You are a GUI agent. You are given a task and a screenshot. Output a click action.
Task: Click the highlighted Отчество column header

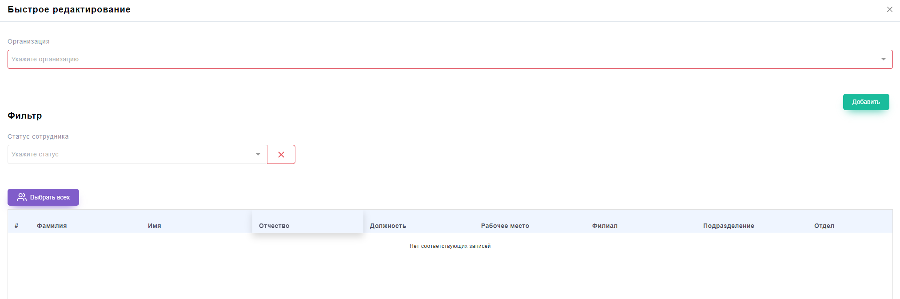[274, 226]
